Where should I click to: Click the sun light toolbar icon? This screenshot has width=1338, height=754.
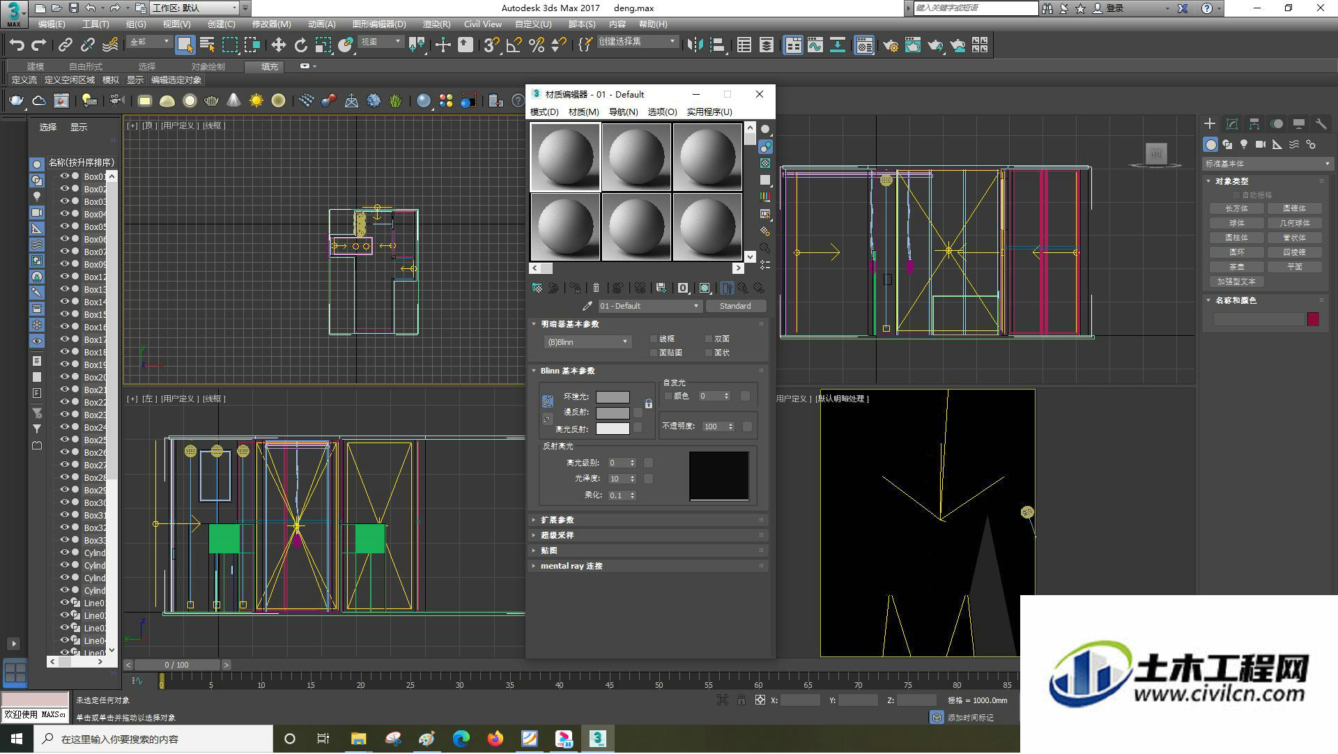256,101
